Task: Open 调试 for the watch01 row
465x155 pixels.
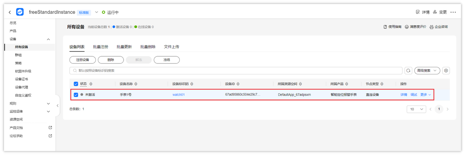Action: [414, 95]
